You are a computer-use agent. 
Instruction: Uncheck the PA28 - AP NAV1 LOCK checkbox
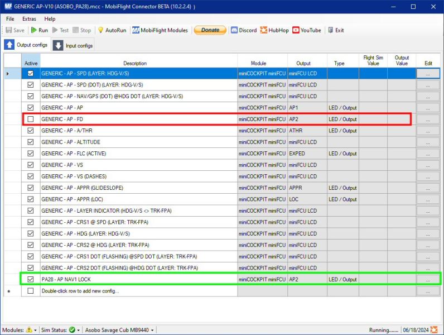31,279
